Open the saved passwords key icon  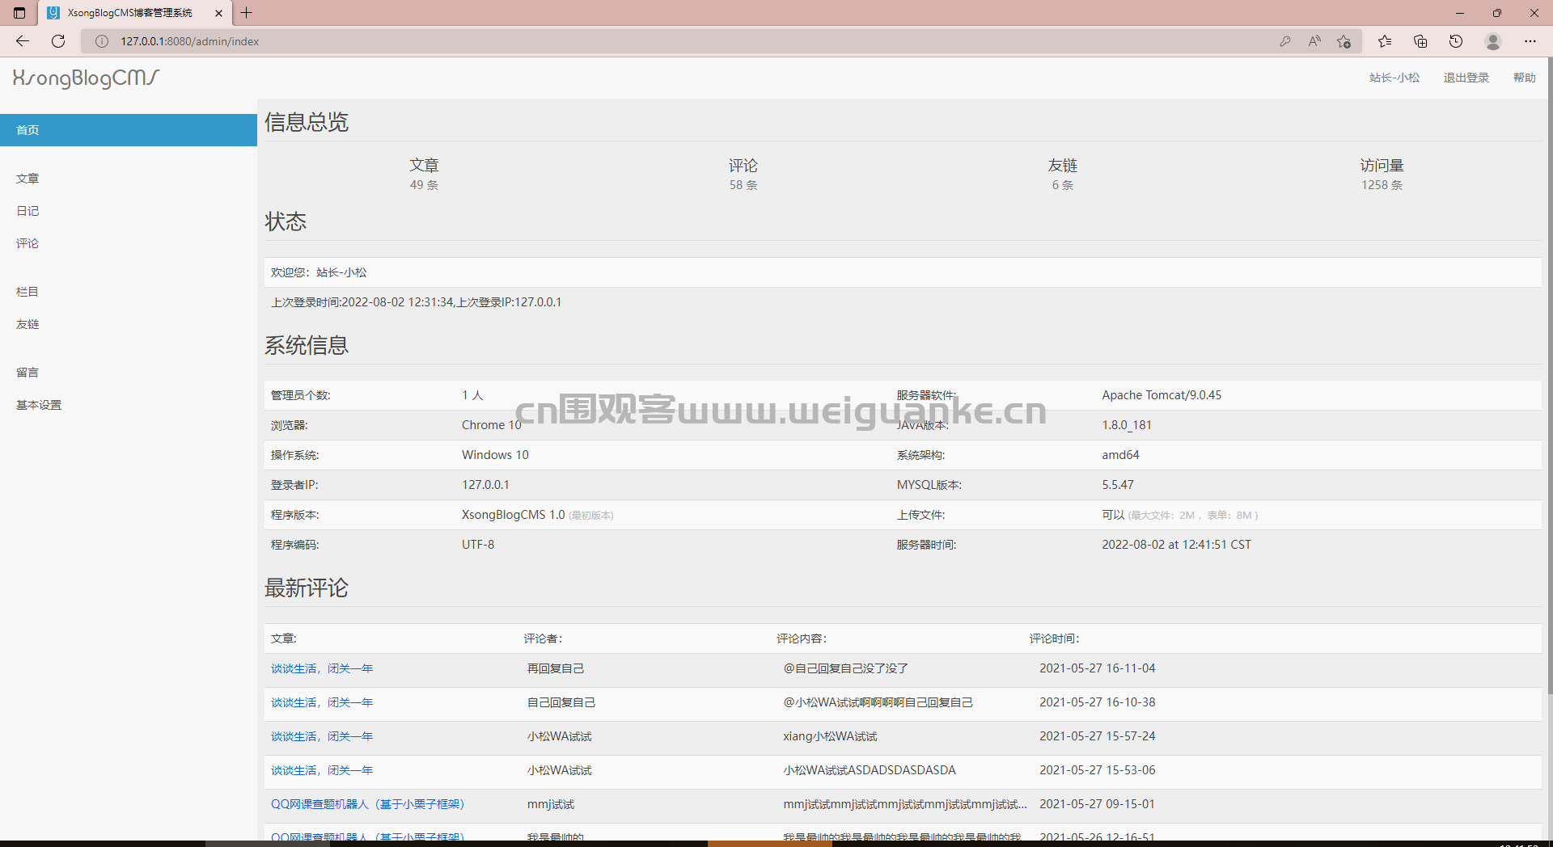pos(1284,41)
